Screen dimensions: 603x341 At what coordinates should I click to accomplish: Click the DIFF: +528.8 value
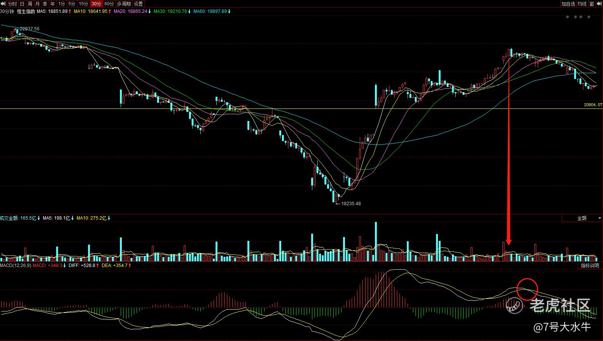(x=82, y=266)
